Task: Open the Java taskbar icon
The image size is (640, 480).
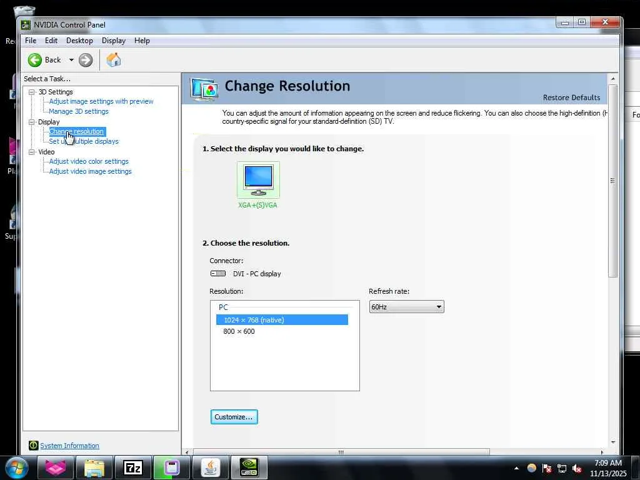Action: (211, 467)
